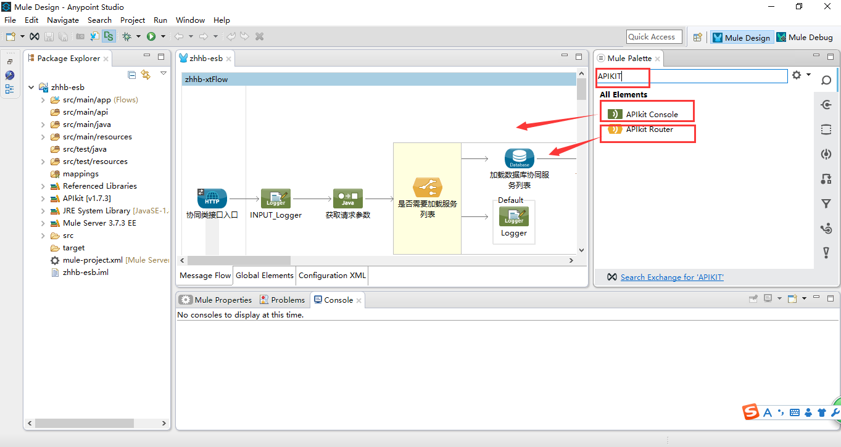Viewport: 841px width, 447px height.
Task: Expand the APIkit [v1.7.3] library
Action: tap(43, 199)
